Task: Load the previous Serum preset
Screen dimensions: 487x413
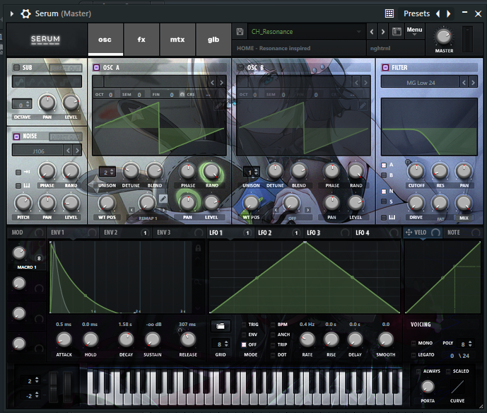Action: coord(372,32)
